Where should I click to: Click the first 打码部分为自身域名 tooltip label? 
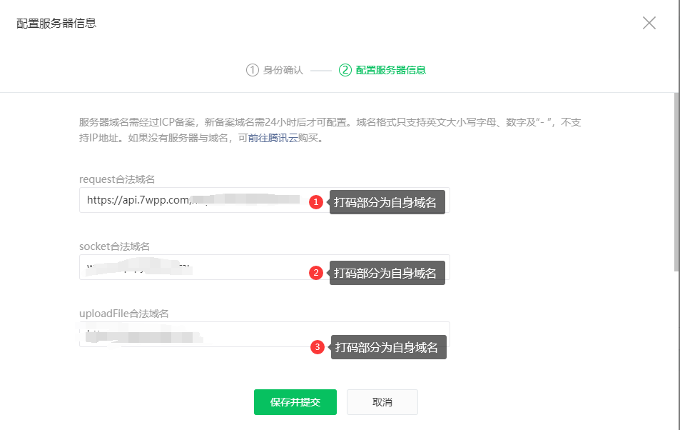coord(388,201)
